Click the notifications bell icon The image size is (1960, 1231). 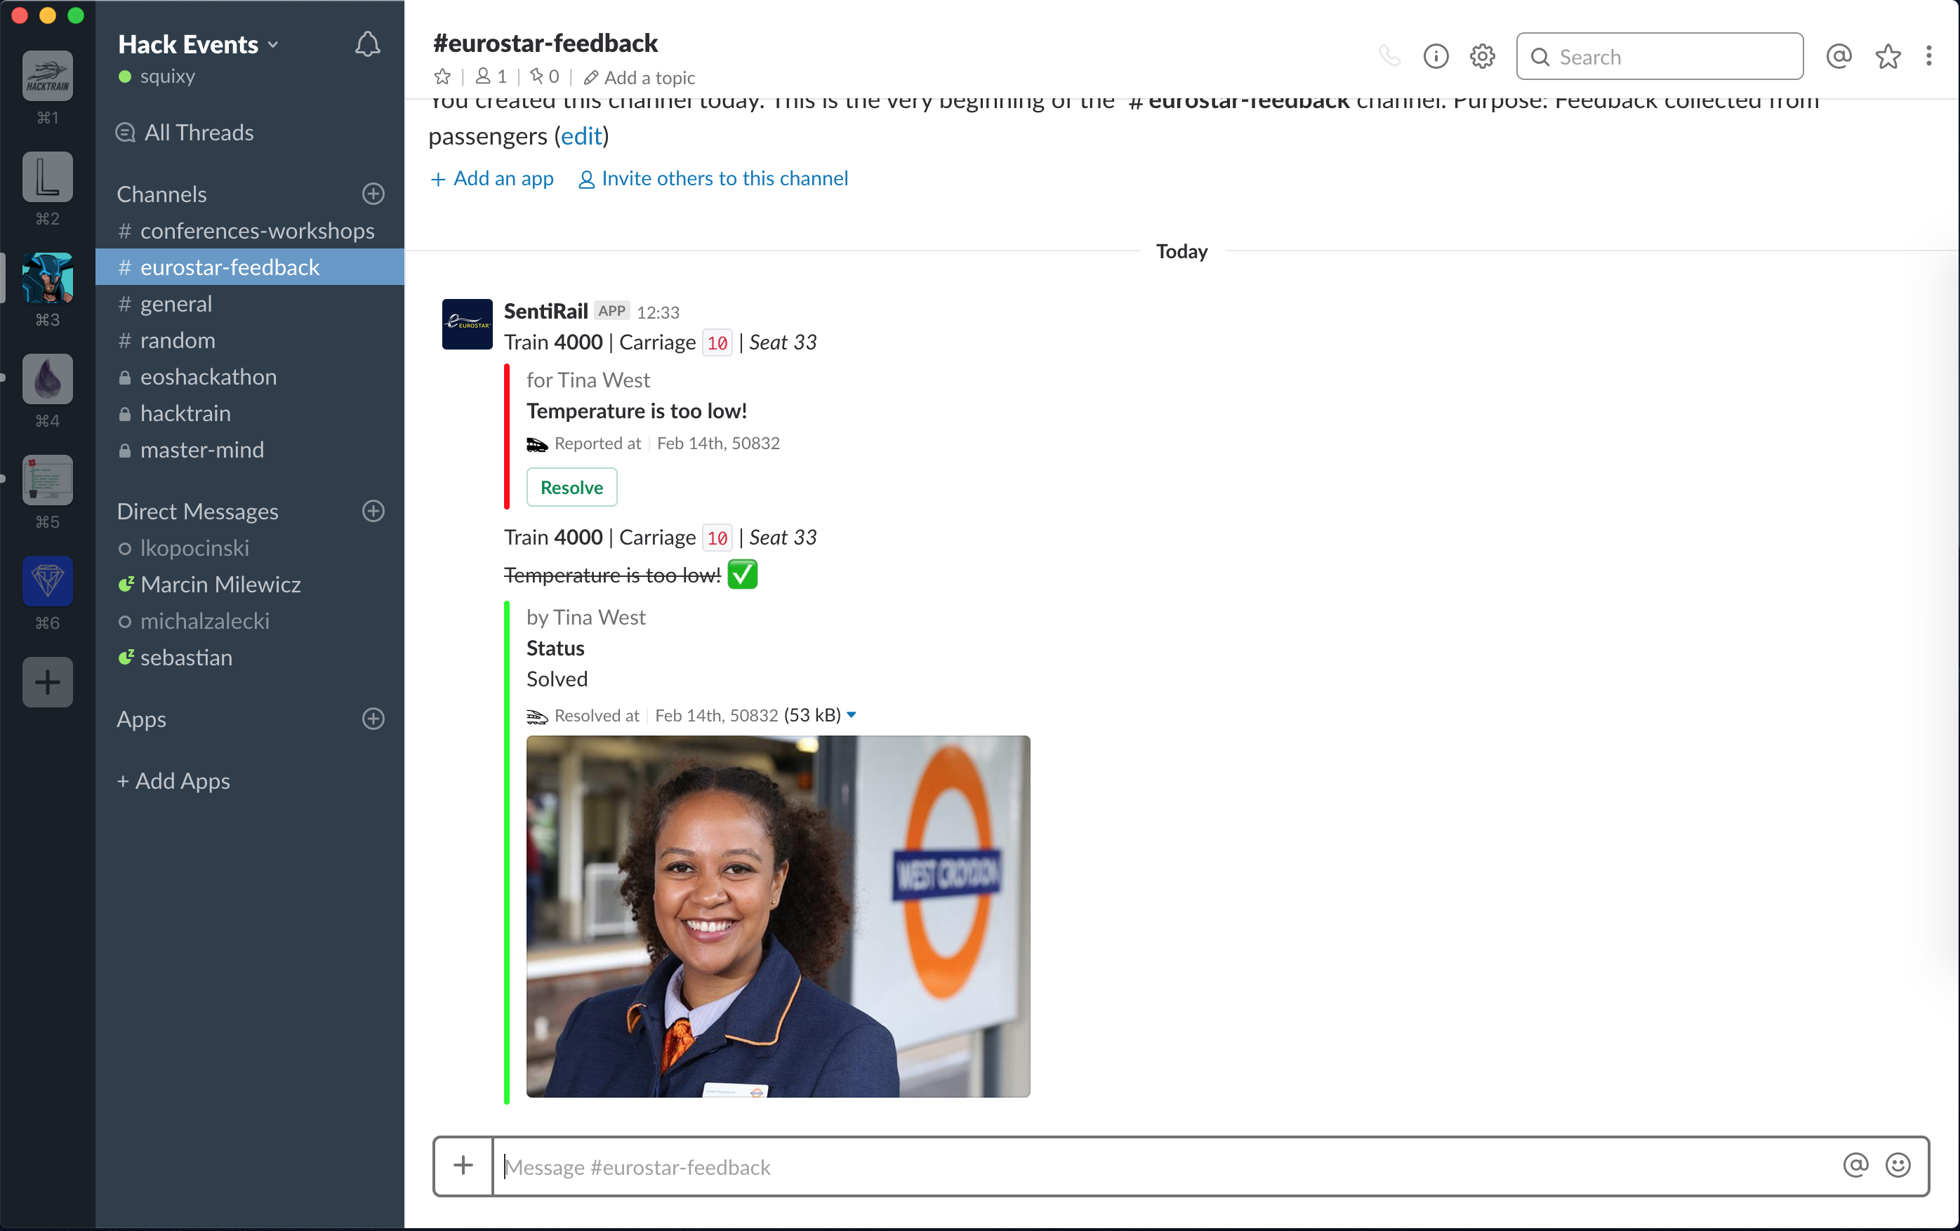(x=367, y=45)
